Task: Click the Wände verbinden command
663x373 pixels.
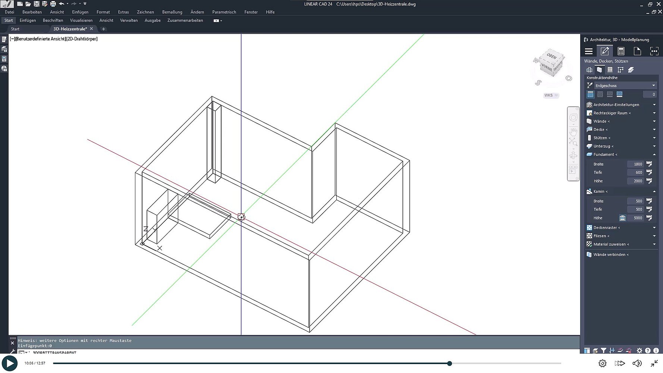Action: click(x=610, y=255)
